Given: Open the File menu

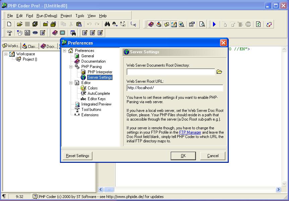Looking at the screenshot, I should 10,16.
